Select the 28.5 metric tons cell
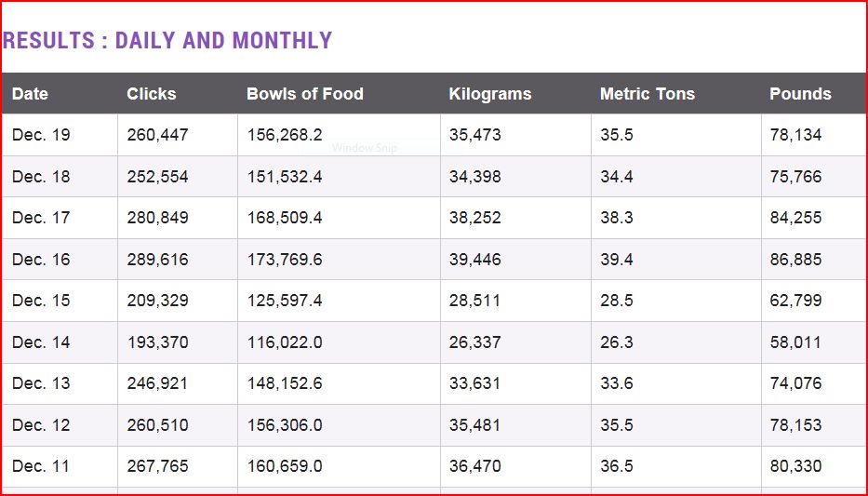This screenshot has width=868, height=496. click(x=617, y=301)
